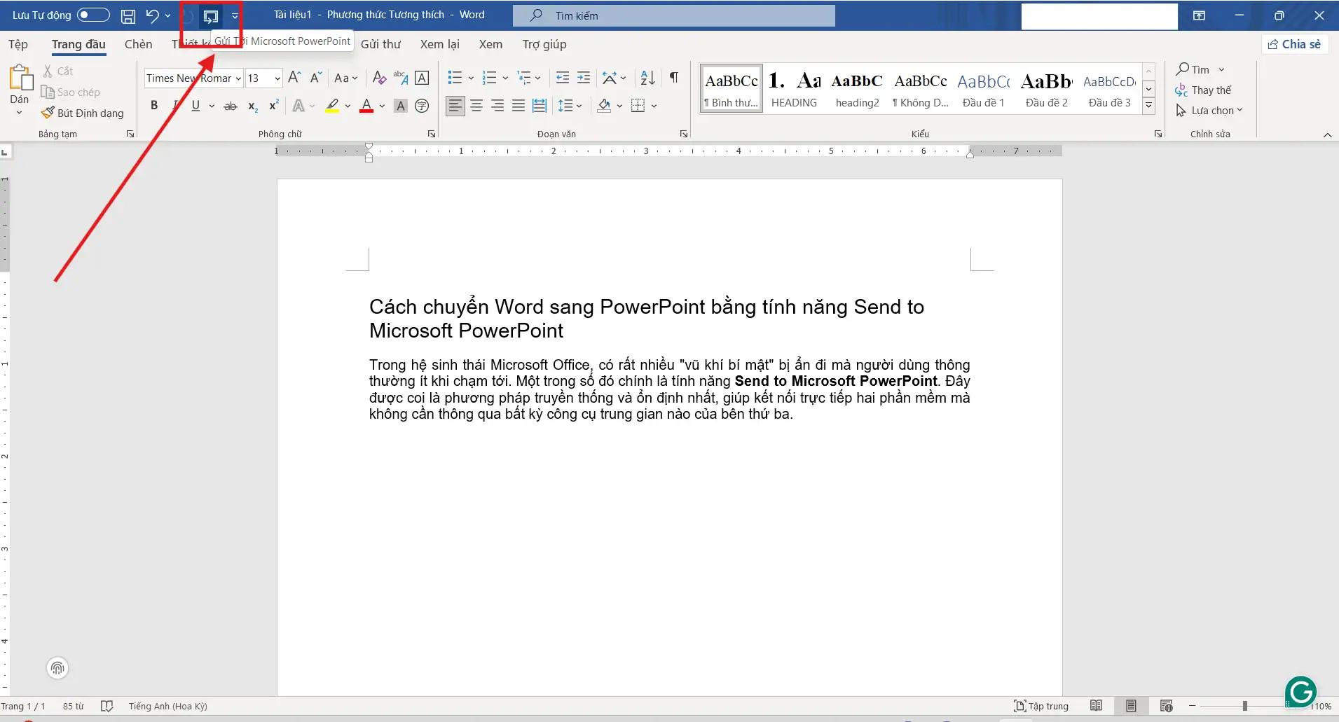Click inside the Tìm kiếm search box
The image size is (1339, 722).
(673, 15)
